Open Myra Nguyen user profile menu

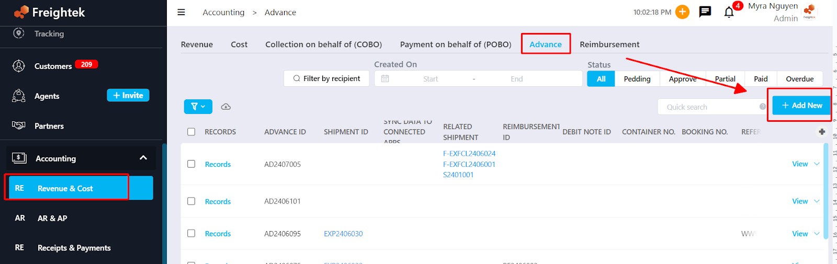pos(773,12)
